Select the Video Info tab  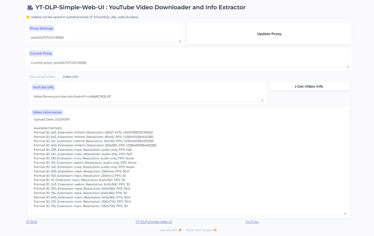[70, 77]
